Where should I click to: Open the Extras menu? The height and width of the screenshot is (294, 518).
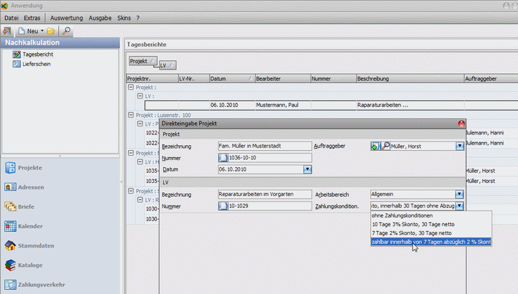pyautogui.click(x=32, y=18)
